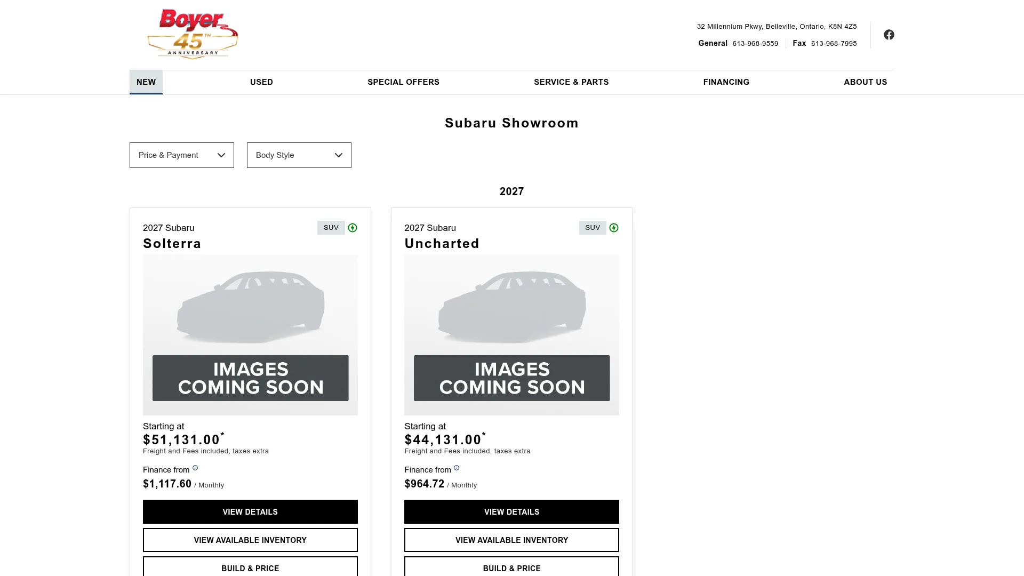Click the Solterra placeholder image
Screen dimensions: 1024x576
tap(250, 335)
